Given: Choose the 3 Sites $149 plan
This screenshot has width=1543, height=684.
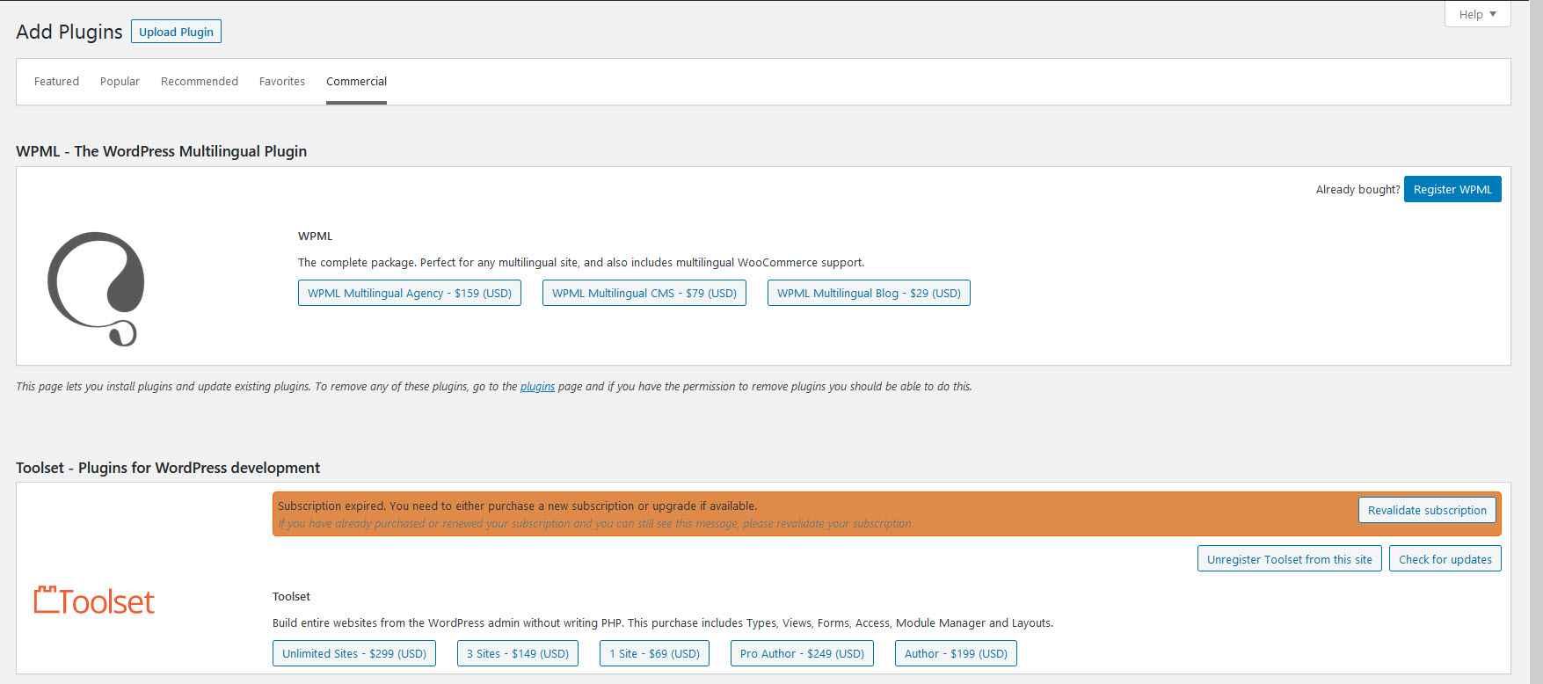Looking at the screenshot, I should (x=518, y=654).
